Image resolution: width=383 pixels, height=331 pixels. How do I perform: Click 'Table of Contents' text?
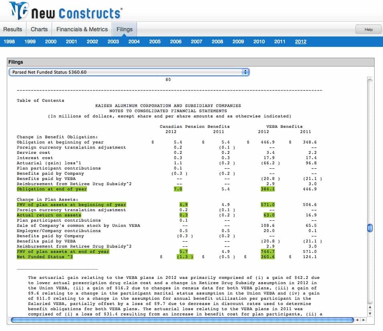tap(40, 101)
